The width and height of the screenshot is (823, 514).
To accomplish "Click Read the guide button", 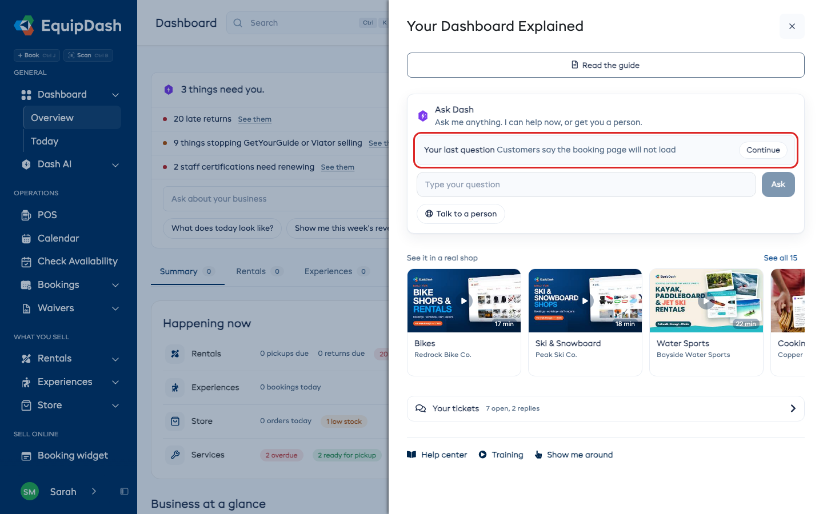I will 605,65.
